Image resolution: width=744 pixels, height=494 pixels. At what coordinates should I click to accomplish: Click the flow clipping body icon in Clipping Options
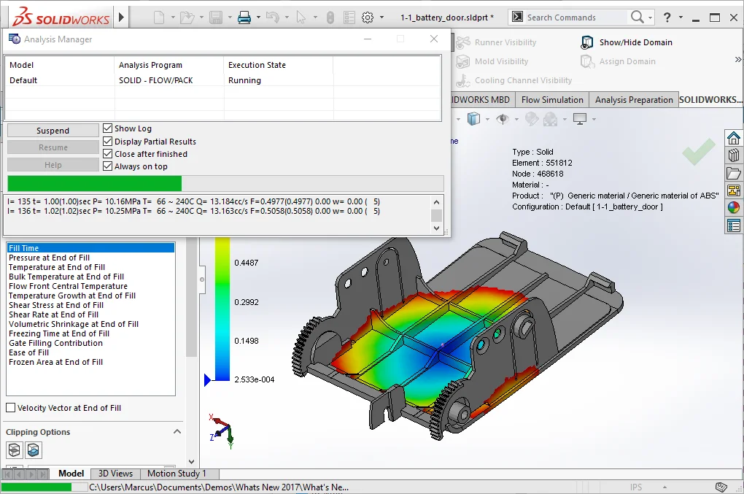tap(33, 450)
